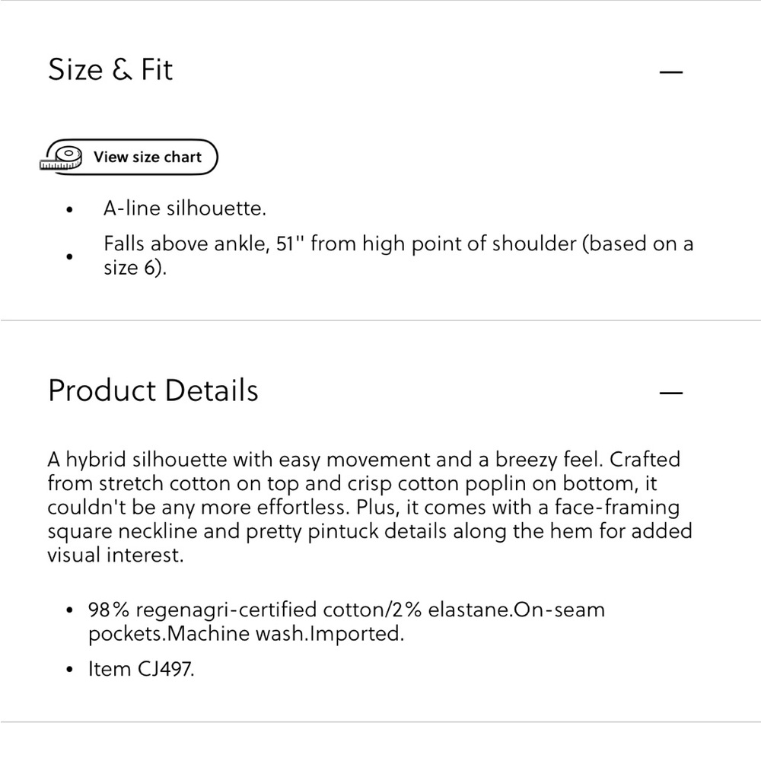Click the bullet beside 98% regenagri-certified cotton
Screen dimensions: 761x761
point(69,610)
